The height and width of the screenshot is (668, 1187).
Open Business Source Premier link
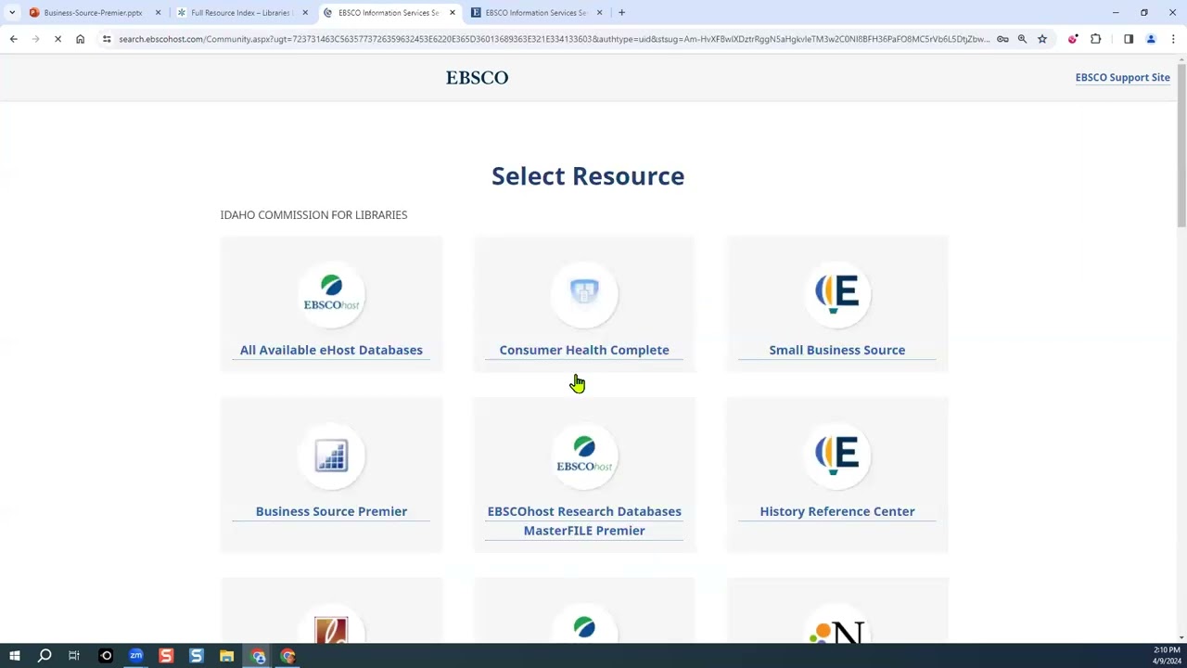point(331,511)
